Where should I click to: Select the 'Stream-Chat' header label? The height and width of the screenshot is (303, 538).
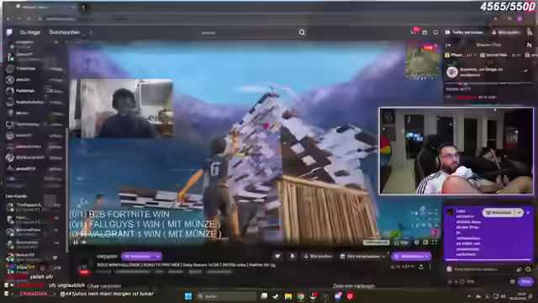488,45
